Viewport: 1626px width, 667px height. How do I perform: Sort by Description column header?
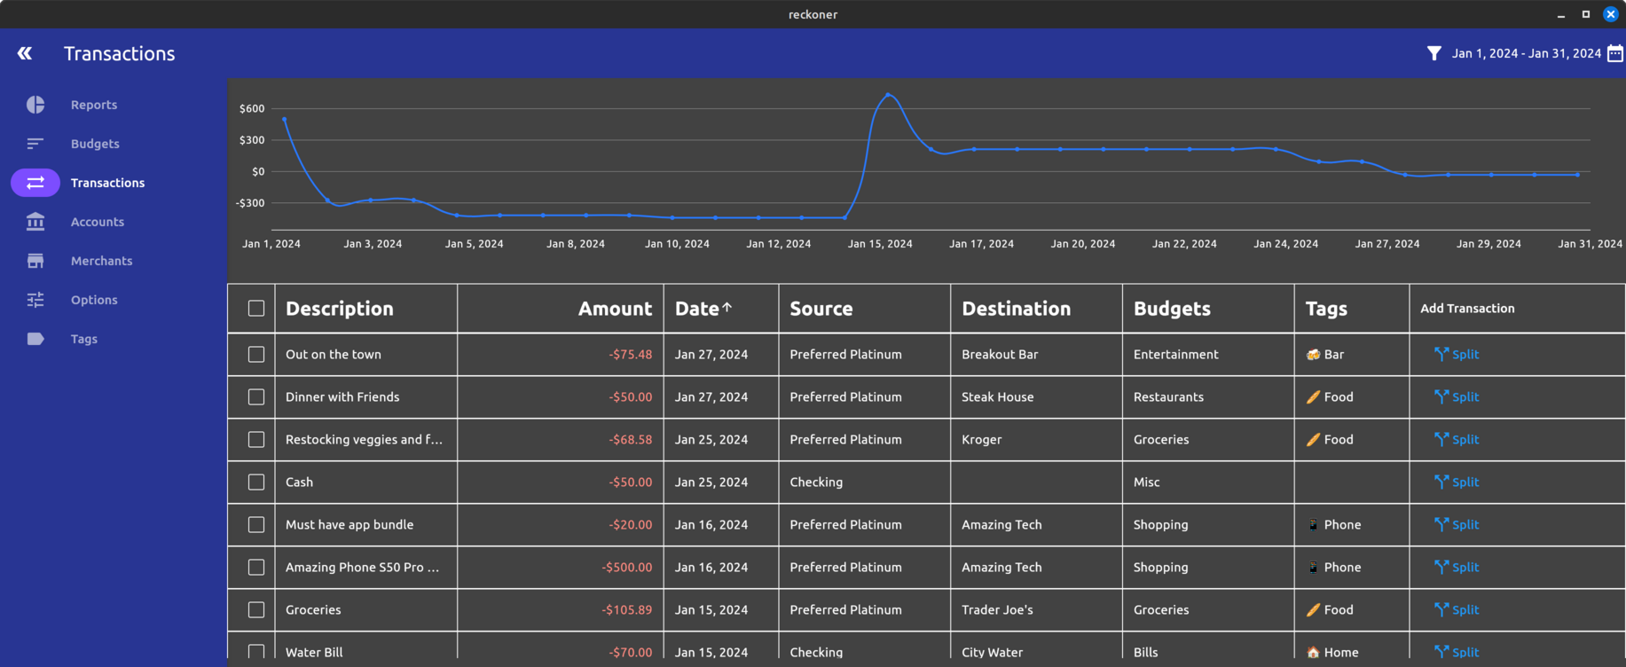click(339, 308)
